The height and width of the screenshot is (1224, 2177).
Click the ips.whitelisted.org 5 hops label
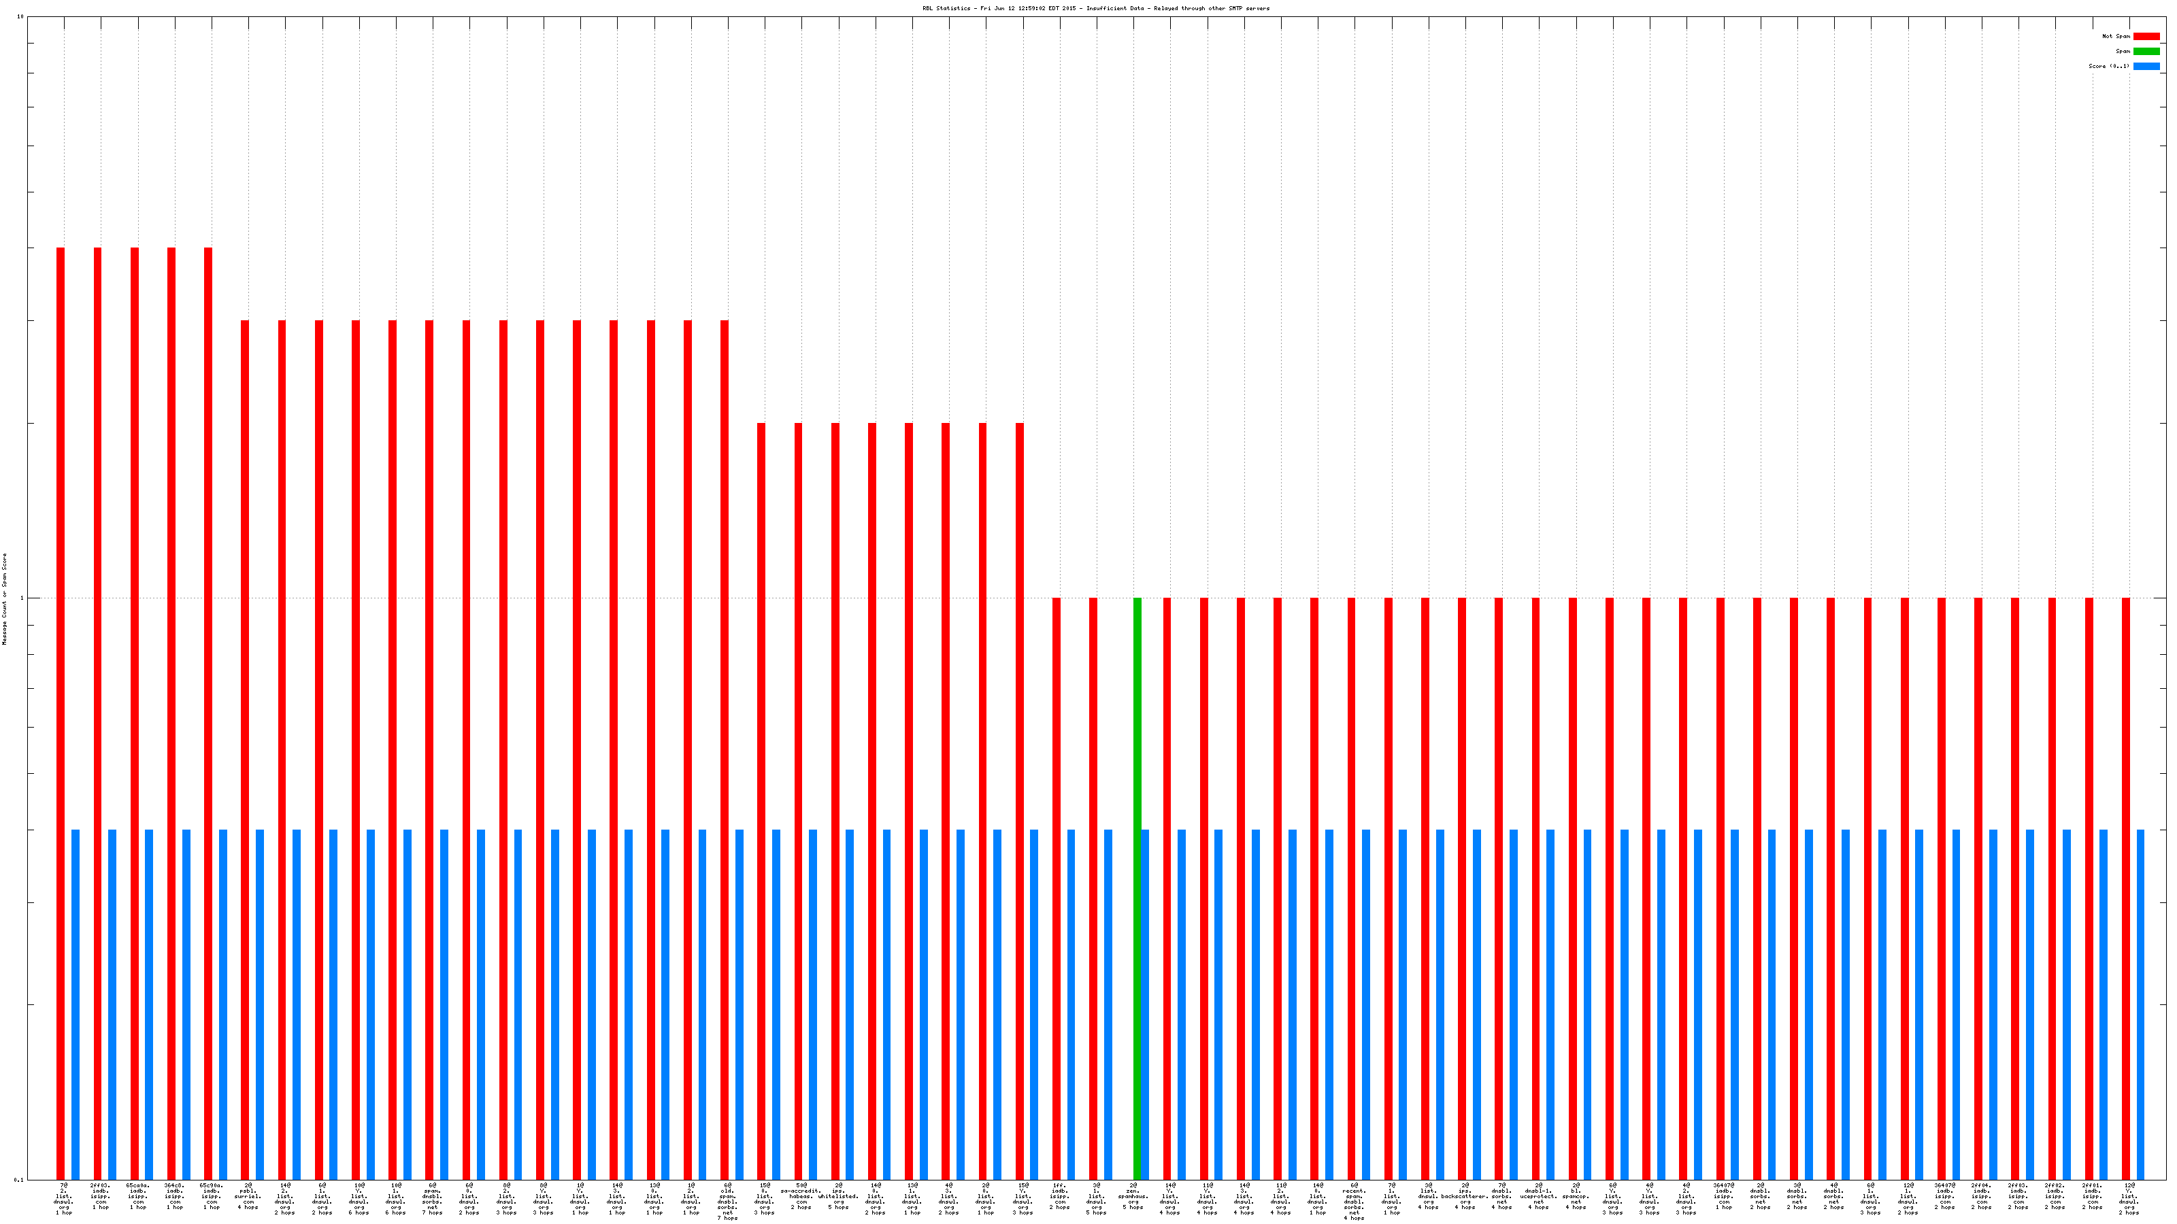click(837, 1196)
